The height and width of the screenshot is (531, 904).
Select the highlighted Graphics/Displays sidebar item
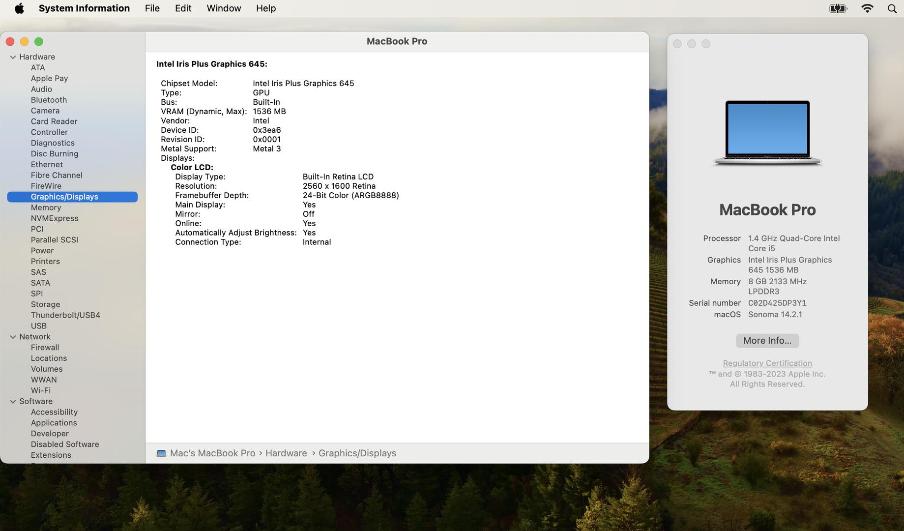(x=72, y=197)
